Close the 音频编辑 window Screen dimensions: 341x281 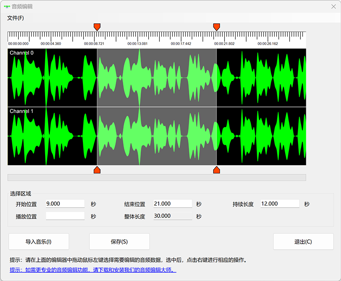pos(334,7)
